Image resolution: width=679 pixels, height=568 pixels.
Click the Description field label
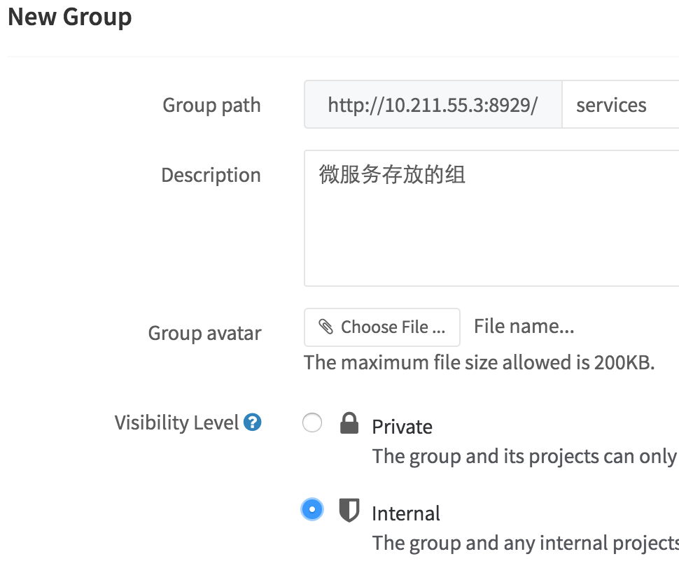pos(211,175)
